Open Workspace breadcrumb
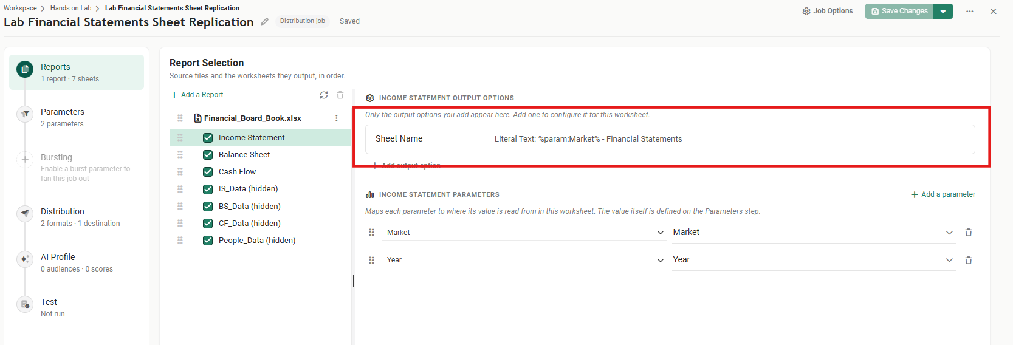Viewport: 1013px width, 345px height. coord(20,8)
